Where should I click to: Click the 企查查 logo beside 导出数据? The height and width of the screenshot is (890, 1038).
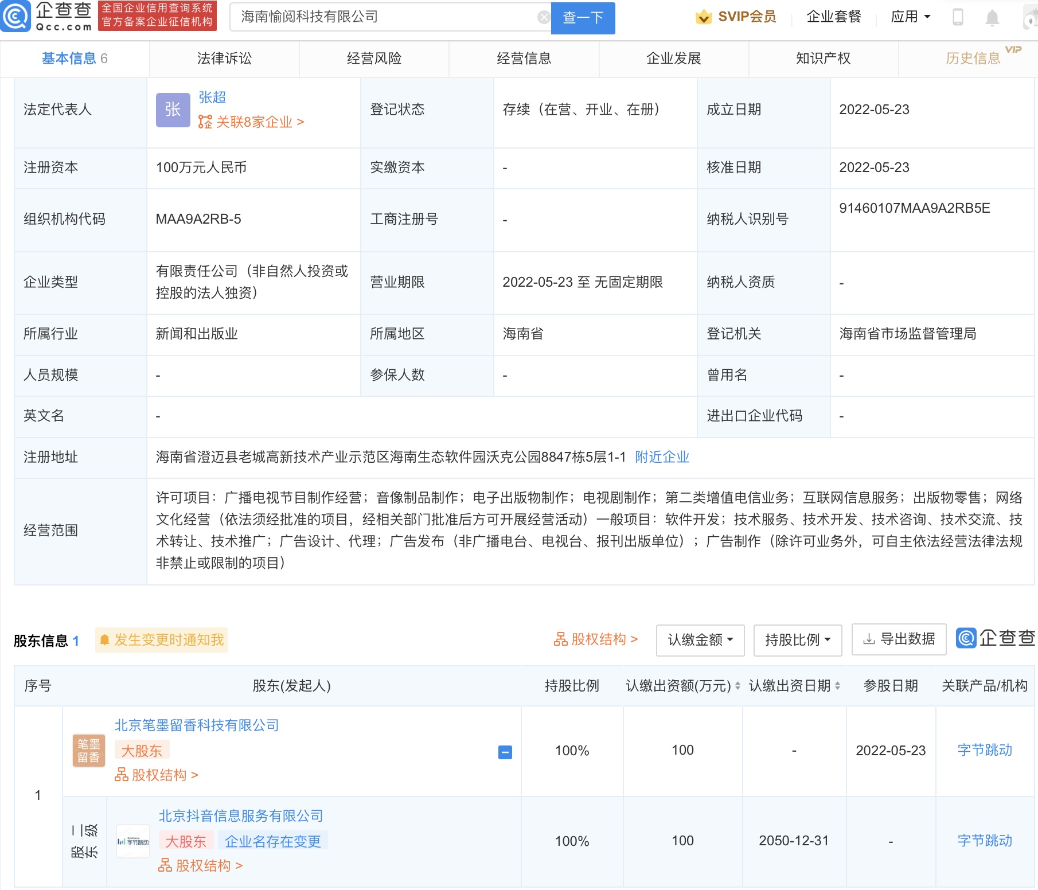pyautogui.click(x=996, y=638)
